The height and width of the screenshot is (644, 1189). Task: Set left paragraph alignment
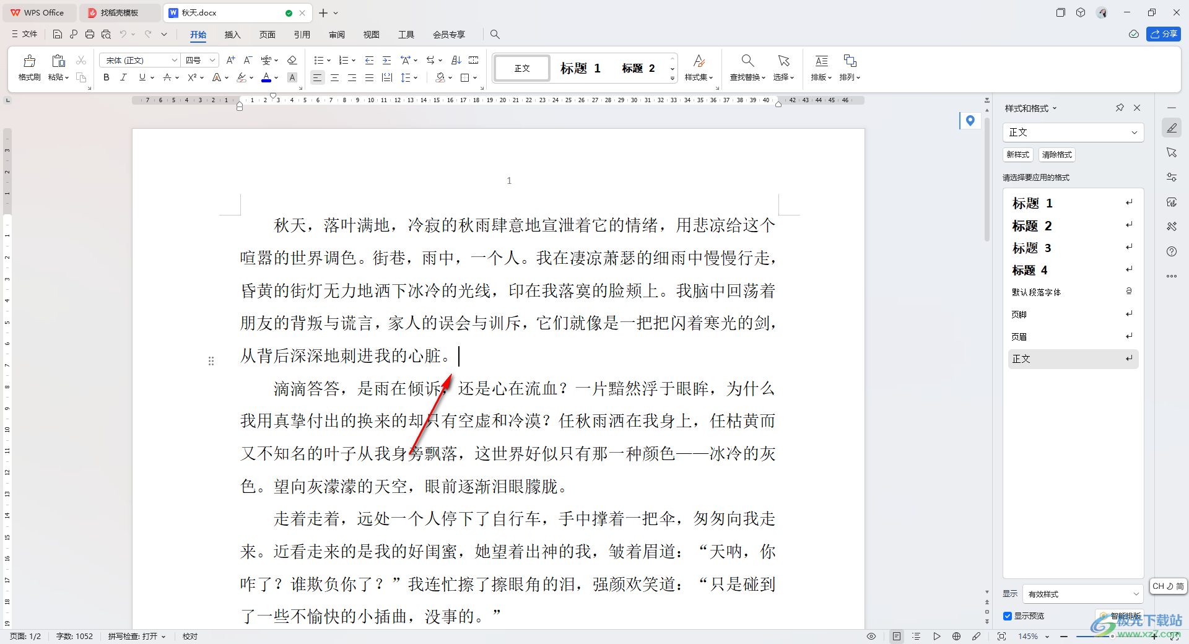coord(317,77)
